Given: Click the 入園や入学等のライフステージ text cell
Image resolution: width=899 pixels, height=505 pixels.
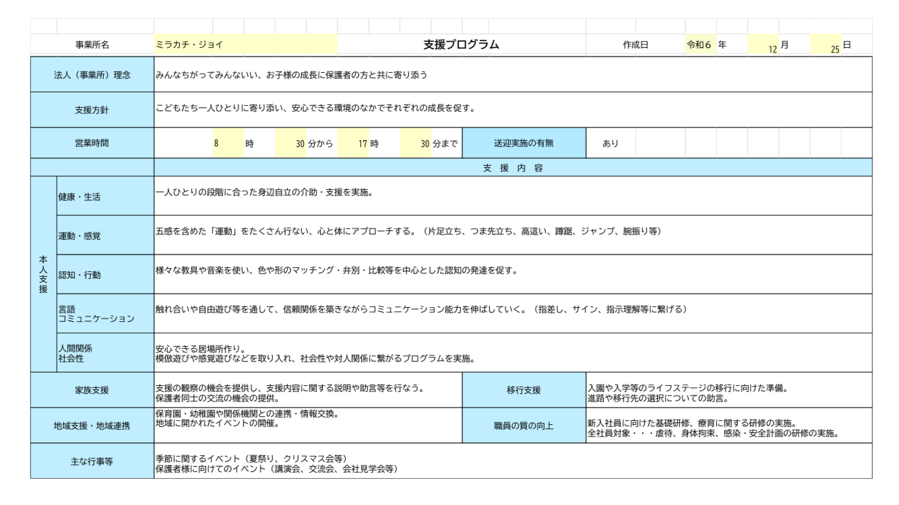Looking at the screenshot, I should point(729,390).
